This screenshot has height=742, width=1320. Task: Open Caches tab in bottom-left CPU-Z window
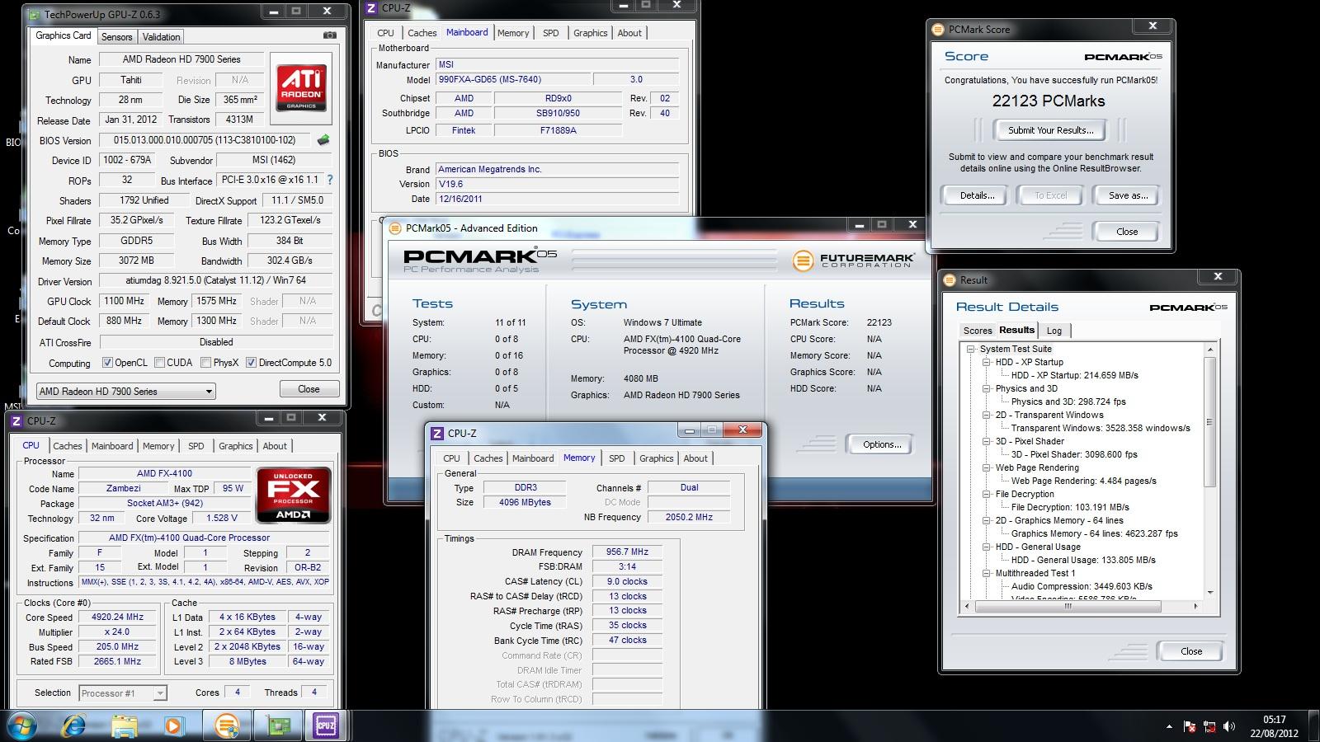pos(68,446)
